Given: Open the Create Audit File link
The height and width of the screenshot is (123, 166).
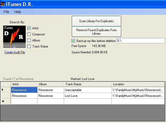Looking at the screenshot, I should click(15, 52).
